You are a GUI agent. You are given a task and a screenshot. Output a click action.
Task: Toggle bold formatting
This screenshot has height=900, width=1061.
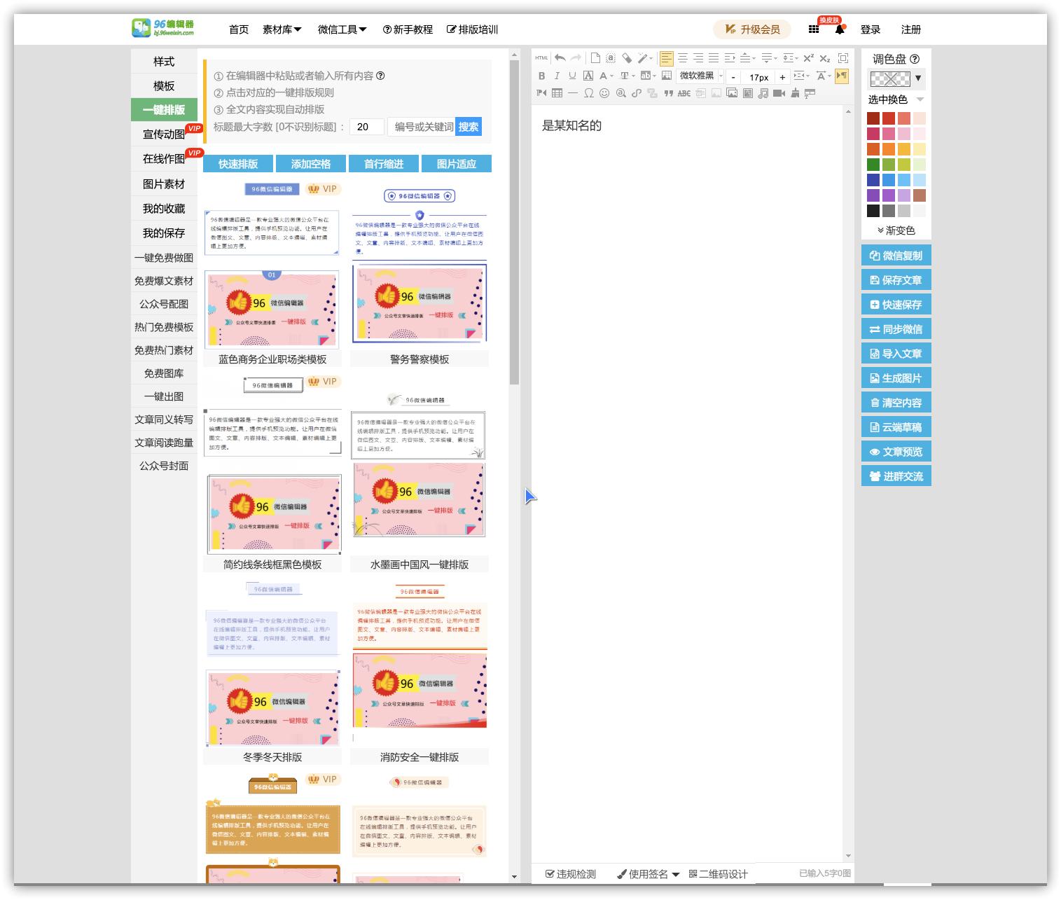coord(542,76)
